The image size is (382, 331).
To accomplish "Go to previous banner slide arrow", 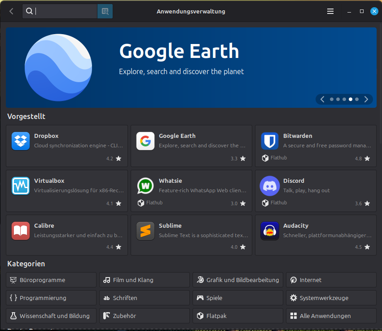I will [322, 99].
